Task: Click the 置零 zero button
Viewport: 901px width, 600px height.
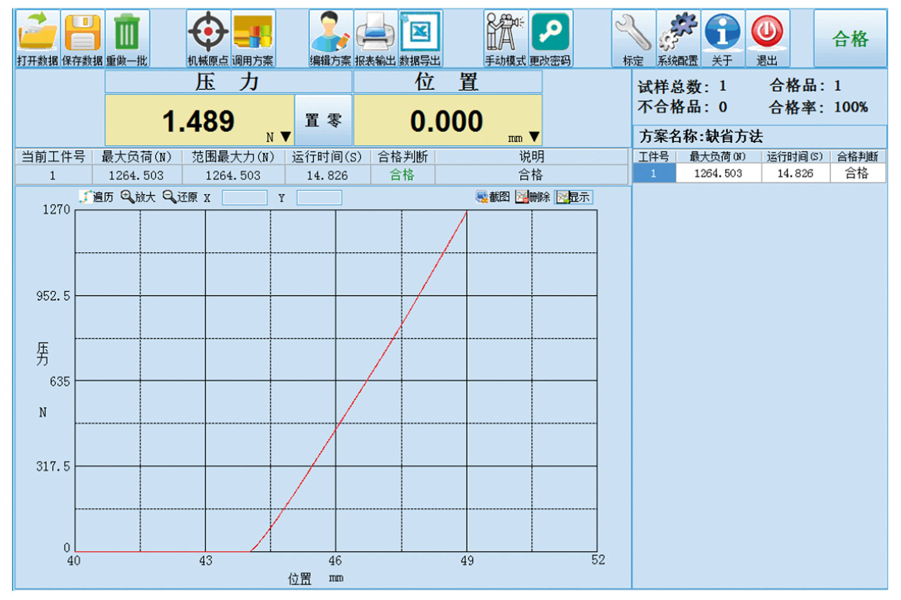Action: point(323,120)
